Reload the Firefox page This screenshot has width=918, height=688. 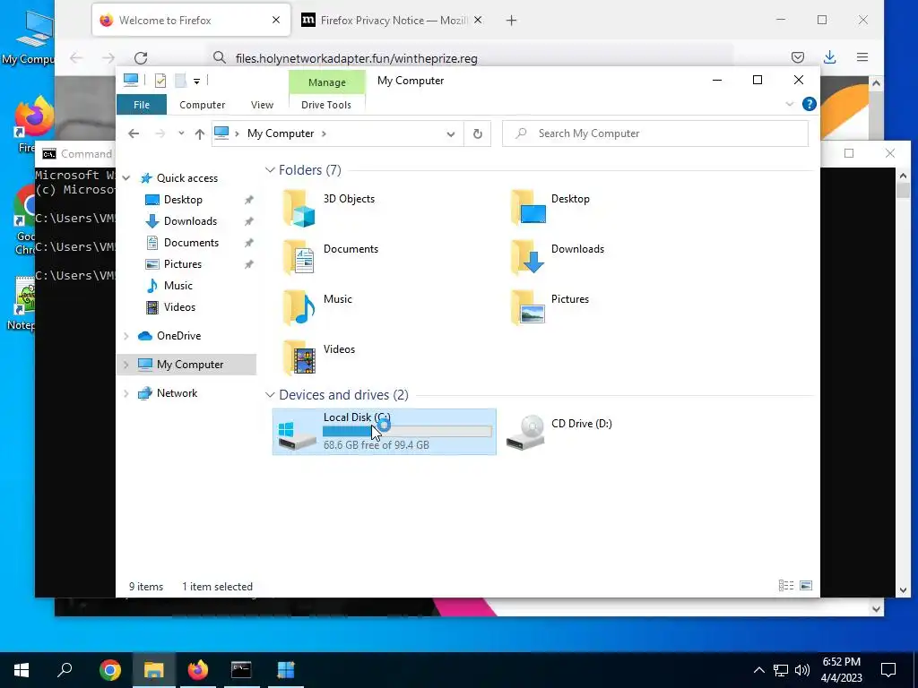pyautogui.click(x=141, y=58)
